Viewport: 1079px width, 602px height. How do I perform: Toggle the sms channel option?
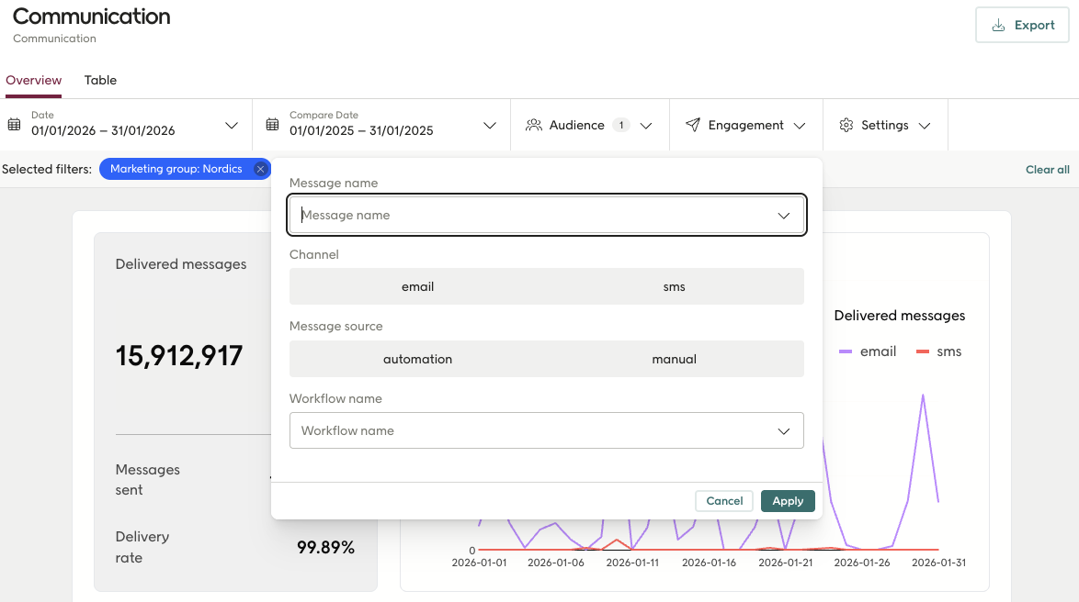click(x=675, y=286)
